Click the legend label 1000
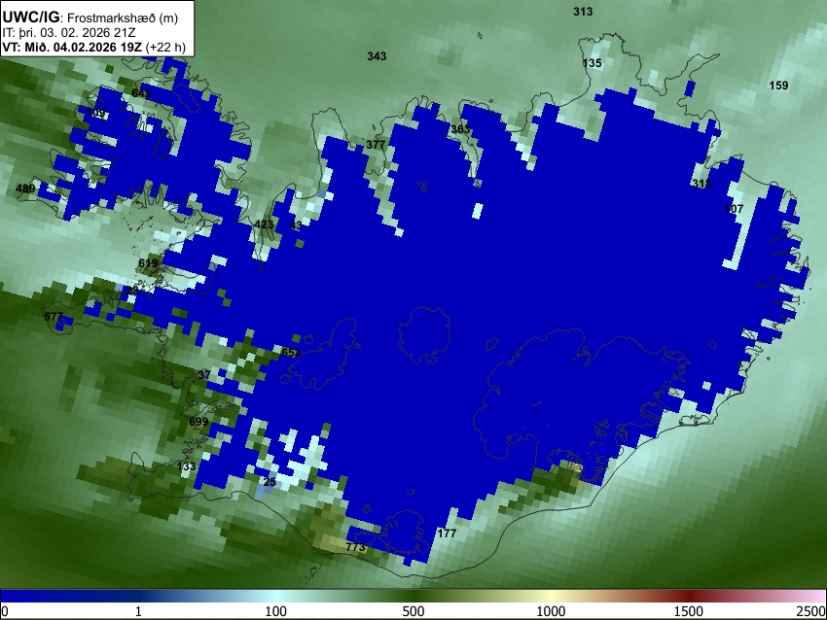Image resolution: width=827 pixels, height=620 pixels. pyautogui.click(x=551, y=611)
